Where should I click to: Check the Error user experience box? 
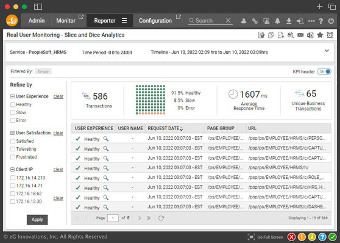13,120
